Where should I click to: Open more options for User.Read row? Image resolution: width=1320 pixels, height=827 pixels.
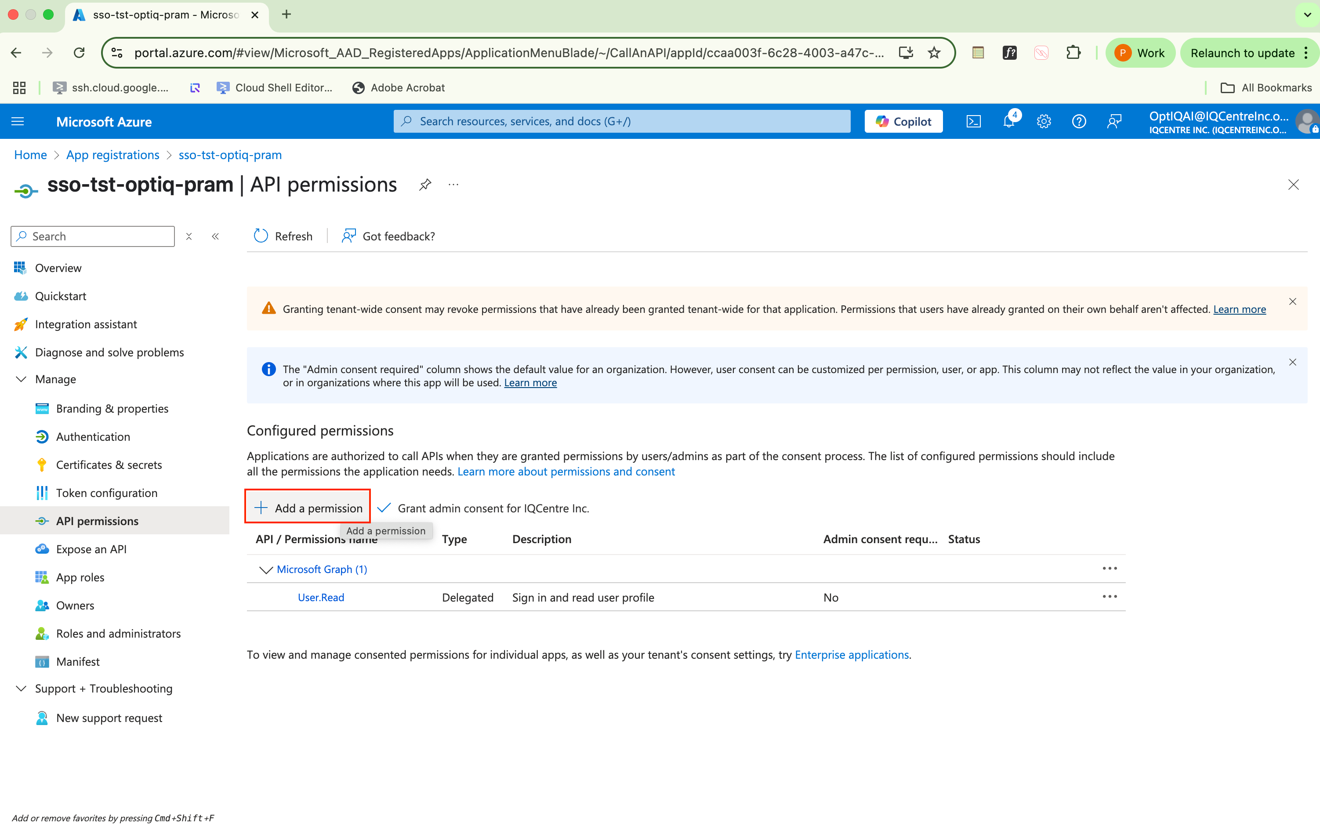tap(1110, 597)
